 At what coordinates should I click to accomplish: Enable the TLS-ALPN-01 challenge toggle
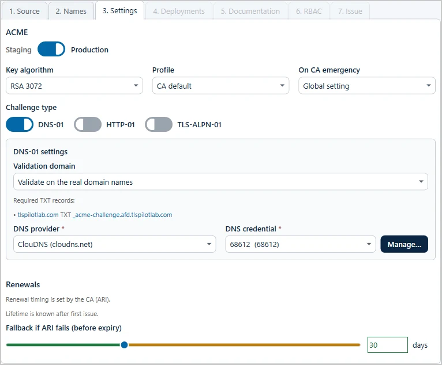coord(159,124)
